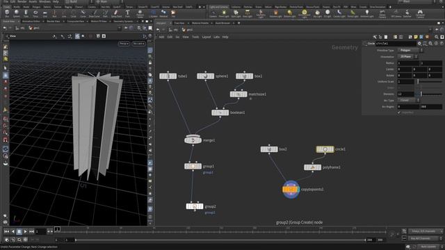The image size is (445, 250).
Task: Open node info in parameter panel
Action: [436, 43]
